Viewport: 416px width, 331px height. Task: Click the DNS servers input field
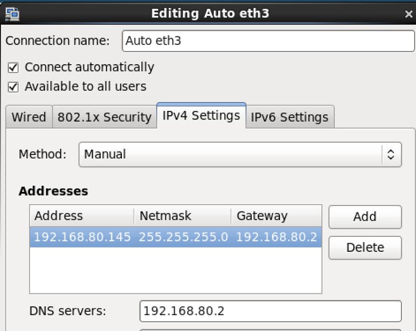pos(270,311)
